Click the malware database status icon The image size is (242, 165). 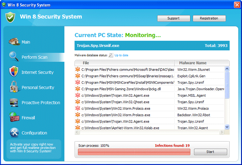point(111,55)
